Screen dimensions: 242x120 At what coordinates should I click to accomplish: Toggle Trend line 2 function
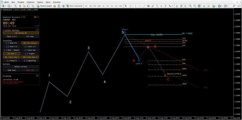click(x=30, y=57)
